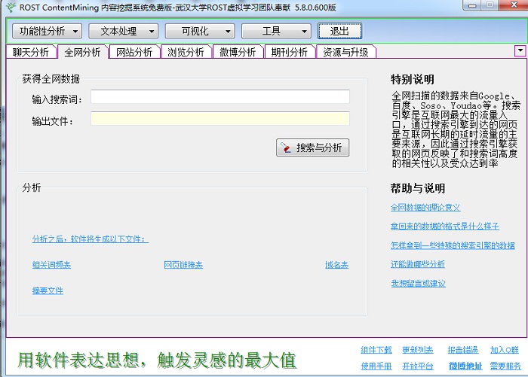Expand the 文本处理 dropdown
Viewport: 528px width, 377px height.
(123, 31)
